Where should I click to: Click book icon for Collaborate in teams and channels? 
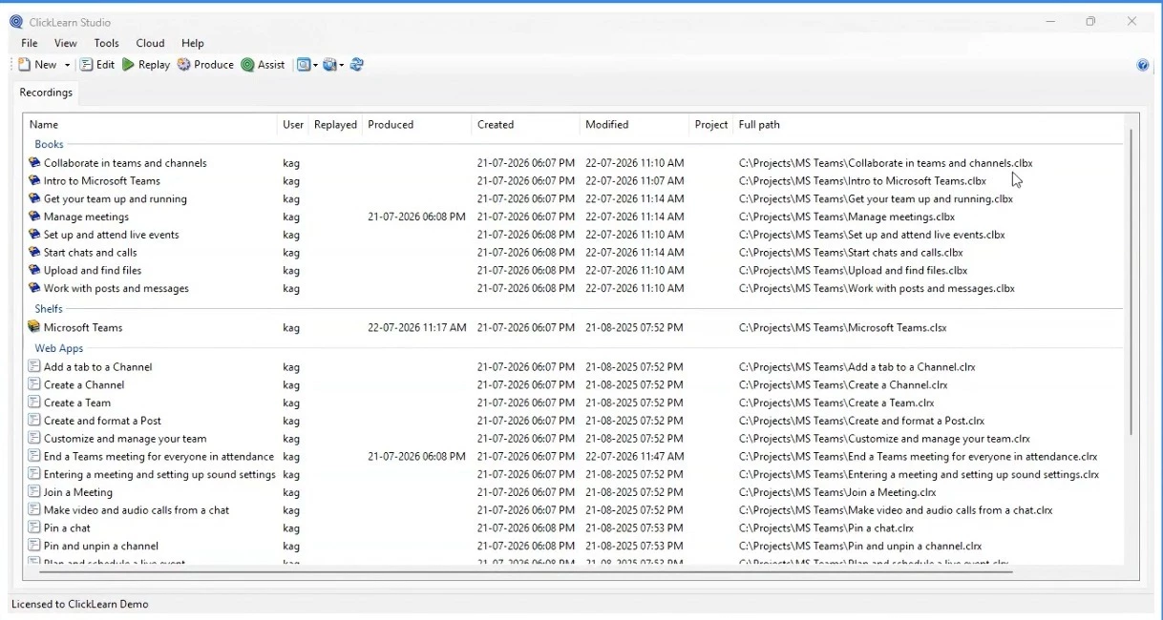pyautogui.click(x=34, y=163)
